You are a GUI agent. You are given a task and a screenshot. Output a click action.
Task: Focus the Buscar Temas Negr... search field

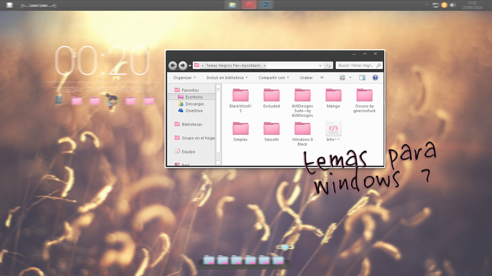(359, 65)
